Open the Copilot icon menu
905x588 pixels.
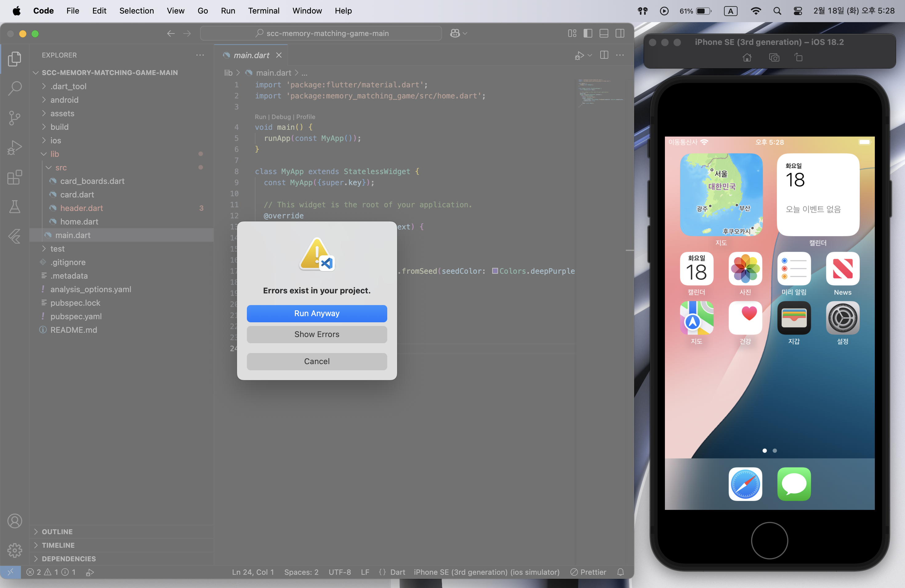coord(459,34)
